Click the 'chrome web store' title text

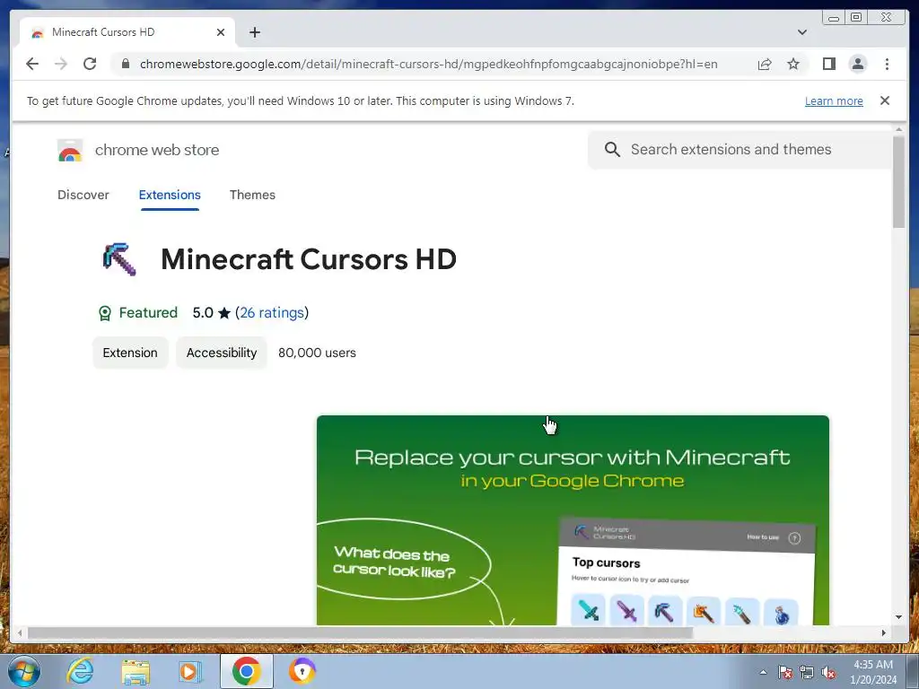pos(157,150)
